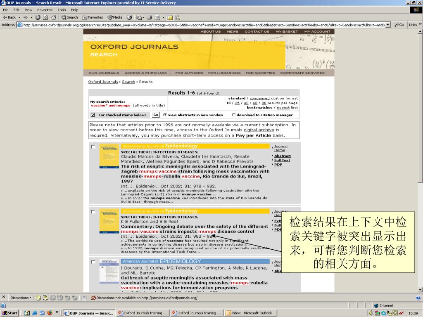Switch to condensed citation format
423x317 pixels.
coord(259,98)
